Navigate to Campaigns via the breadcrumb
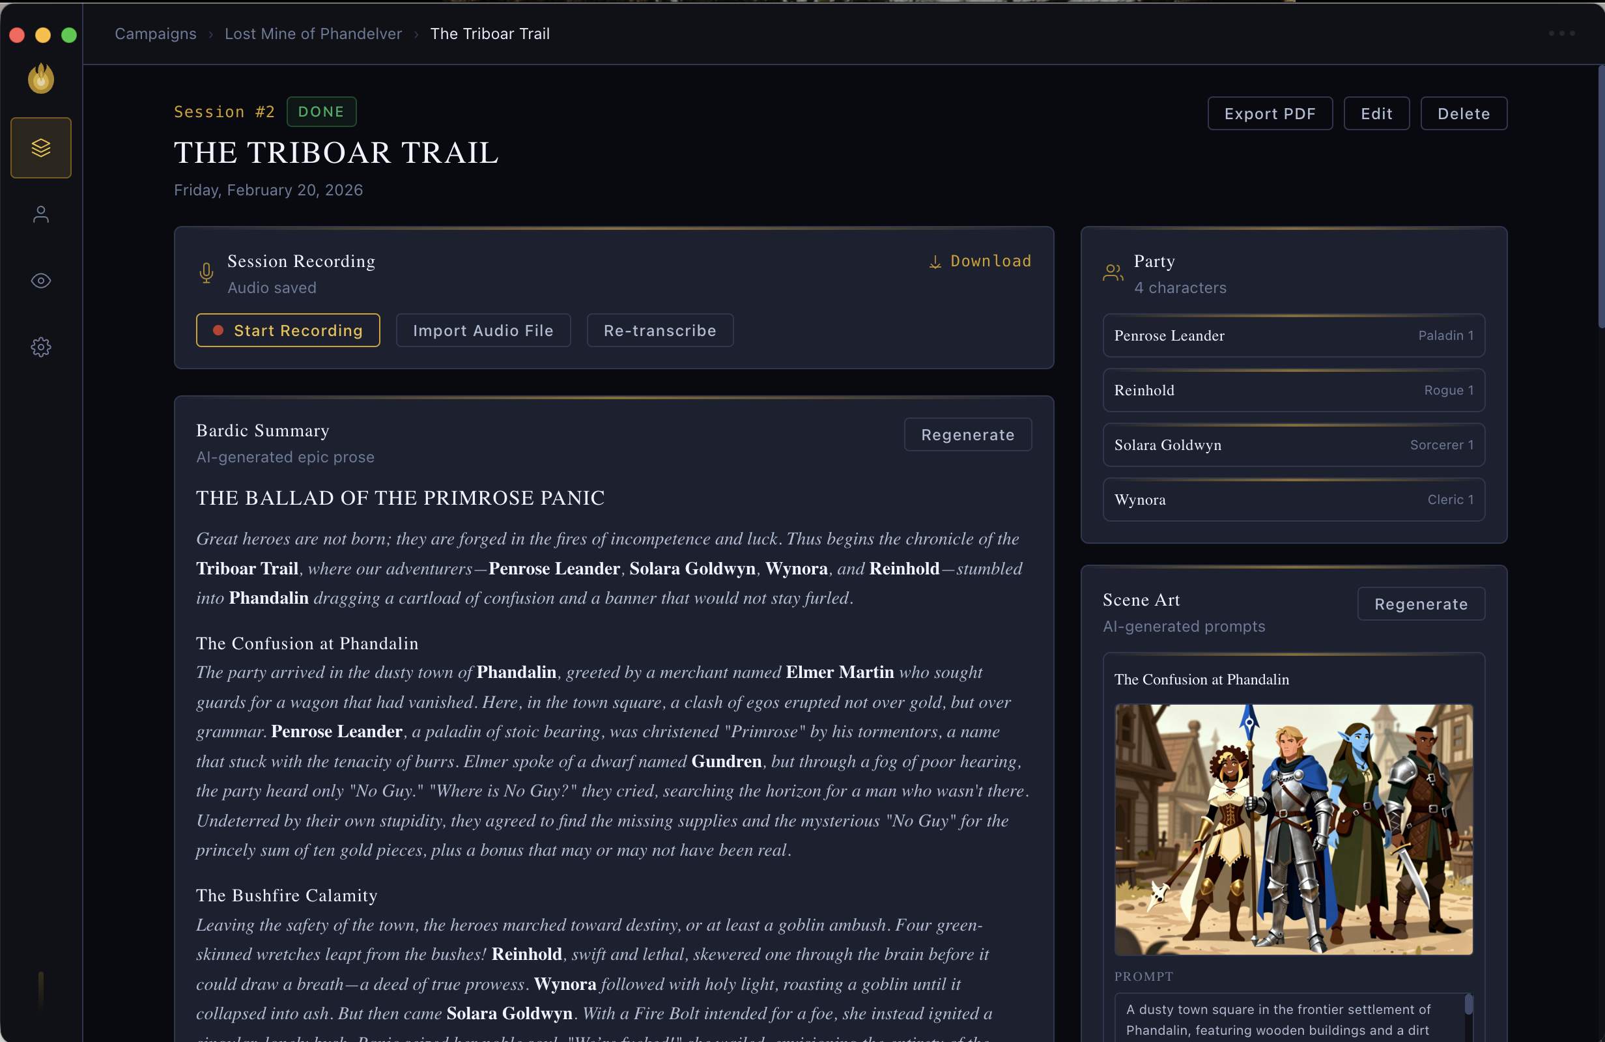1605x1042 pixels. (154, 33)
